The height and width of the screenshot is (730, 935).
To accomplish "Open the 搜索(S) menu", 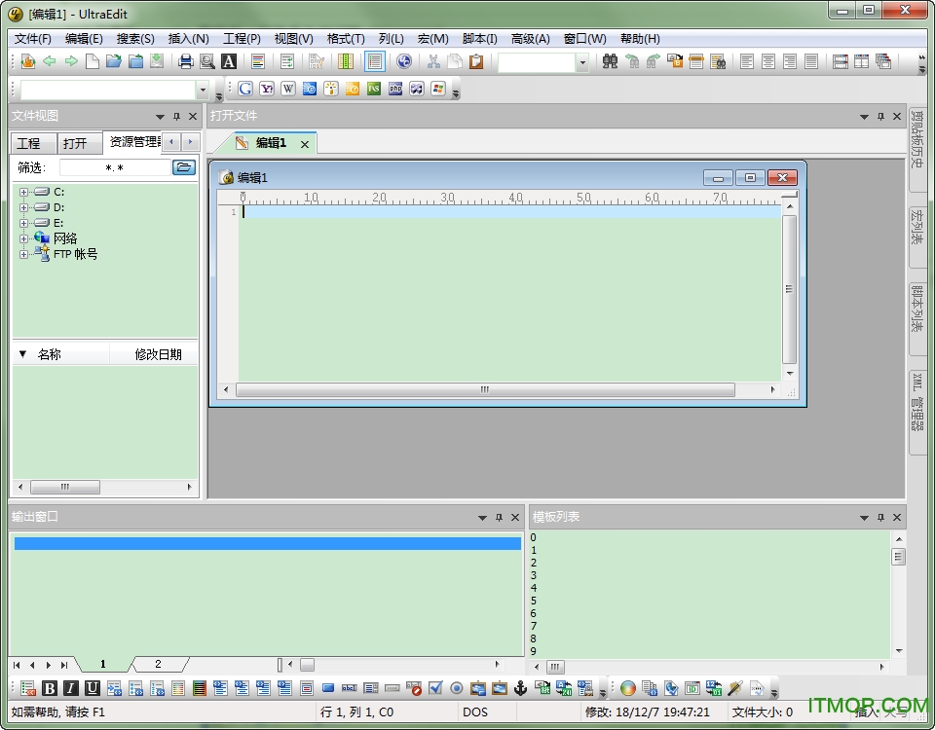I will tap(135, 39).
